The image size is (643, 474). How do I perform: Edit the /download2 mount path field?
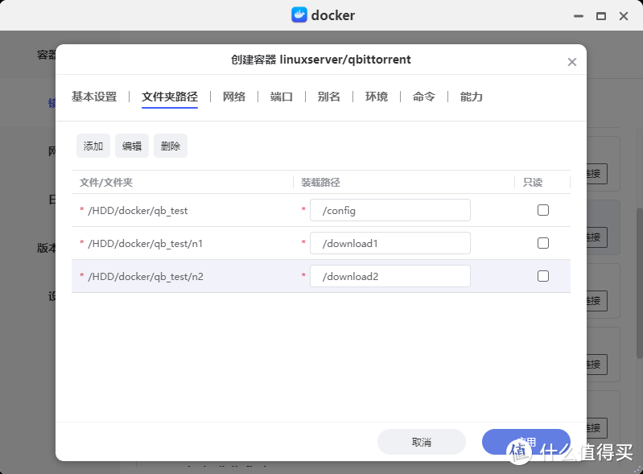click(x=390, y=276)
